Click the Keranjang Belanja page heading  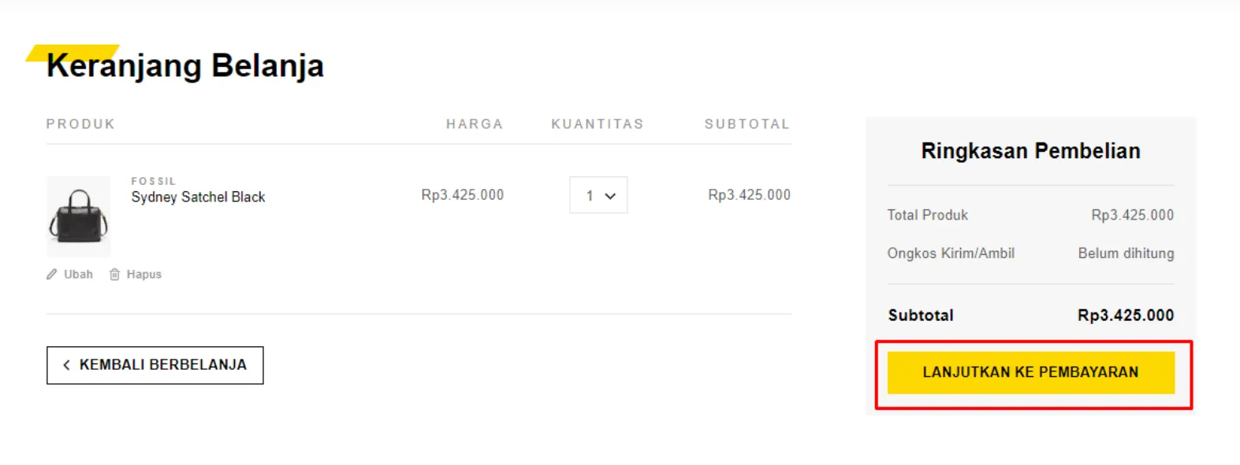pos(185,66)
